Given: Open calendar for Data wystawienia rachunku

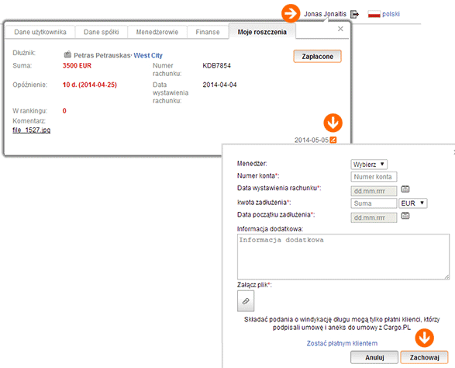Looking at the screenshot, I should [x=405, y=189].
